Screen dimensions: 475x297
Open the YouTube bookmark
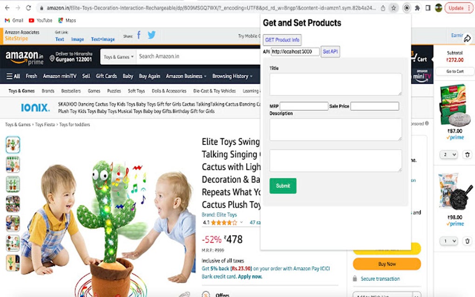click(41, 20)
